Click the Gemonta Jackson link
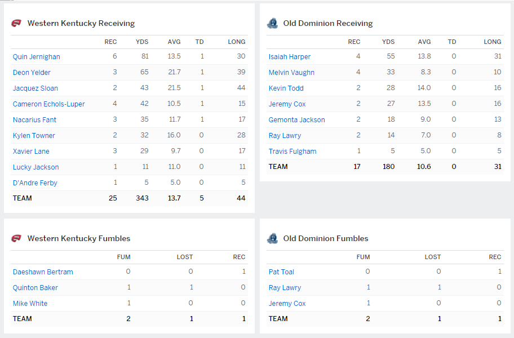This screenshot has width=514, height=338. click(x=296, y=120)
